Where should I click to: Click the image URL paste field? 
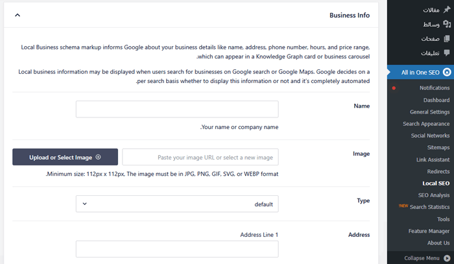200,157
